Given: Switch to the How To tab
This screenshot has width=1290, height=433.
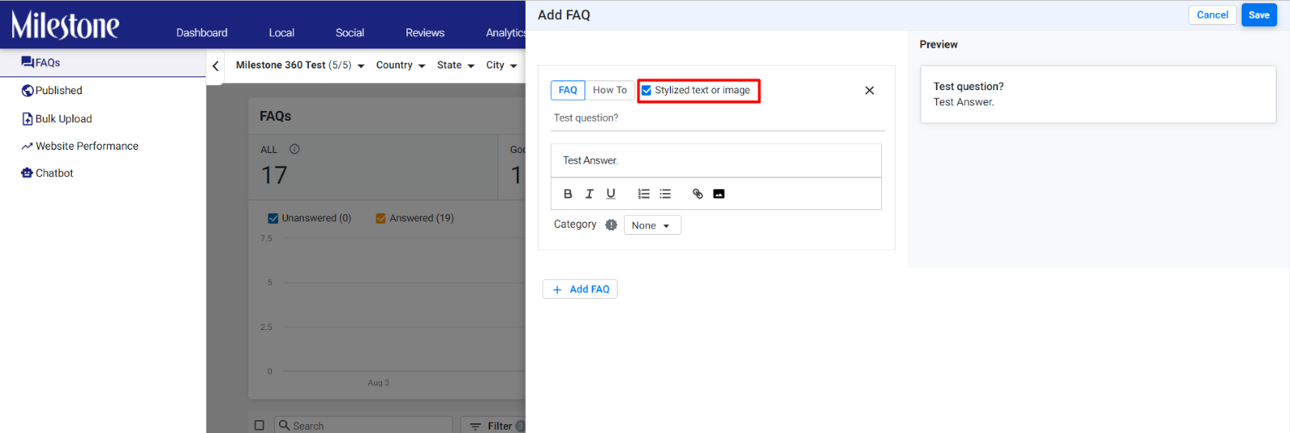Looking at the screenshot, I should point(610,90).
